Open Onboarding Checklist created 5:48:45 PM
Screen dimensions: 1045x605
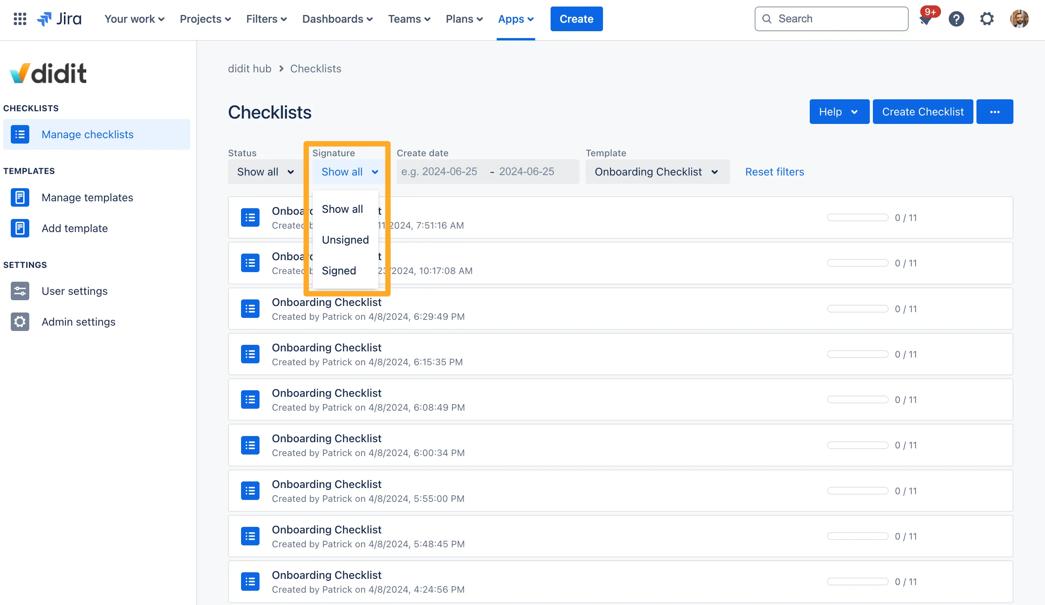click(x=620, y=536)
